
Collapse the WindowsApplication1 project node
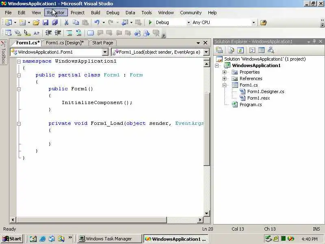point(217,65)
